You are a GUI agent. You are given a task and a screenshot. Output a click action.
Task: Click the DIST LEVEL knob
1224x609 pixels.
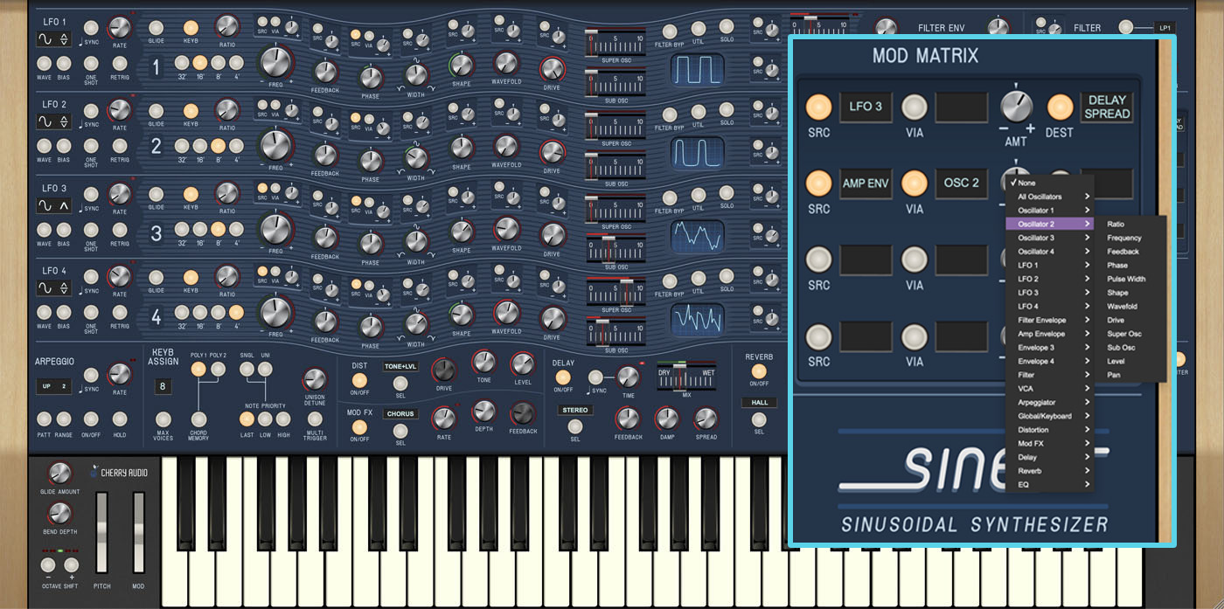522,363
